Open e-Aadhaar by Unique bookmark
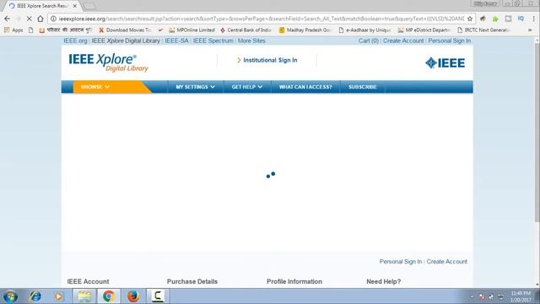This screenshot has width=540, height=304. coord(364,30)
